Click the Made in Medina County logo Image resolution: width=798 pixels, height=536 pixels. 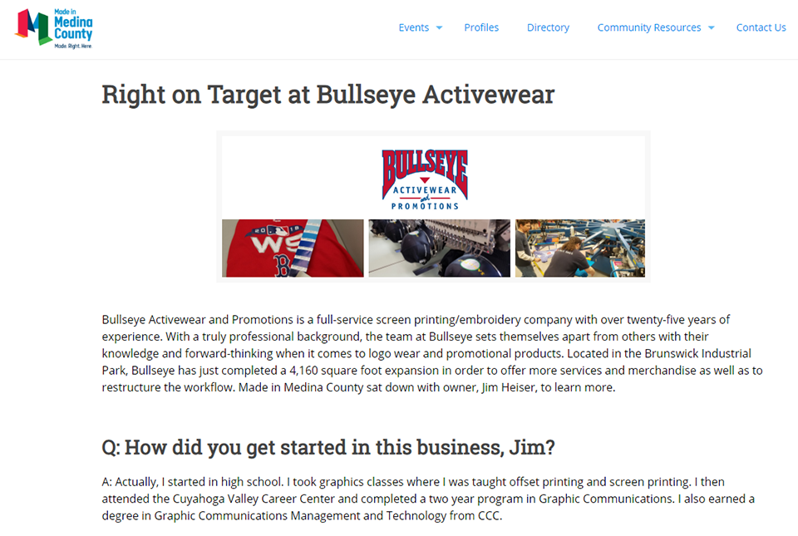tap(53, 28)
